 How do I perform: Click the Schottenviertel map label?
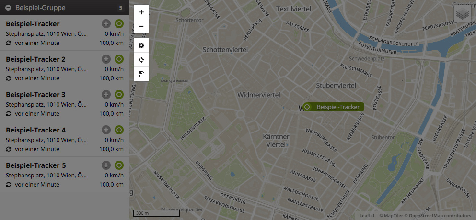225,49
